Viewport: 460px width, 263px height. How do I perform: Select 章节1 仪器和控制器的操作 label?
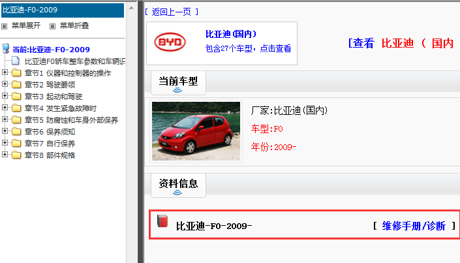point(68,73)
